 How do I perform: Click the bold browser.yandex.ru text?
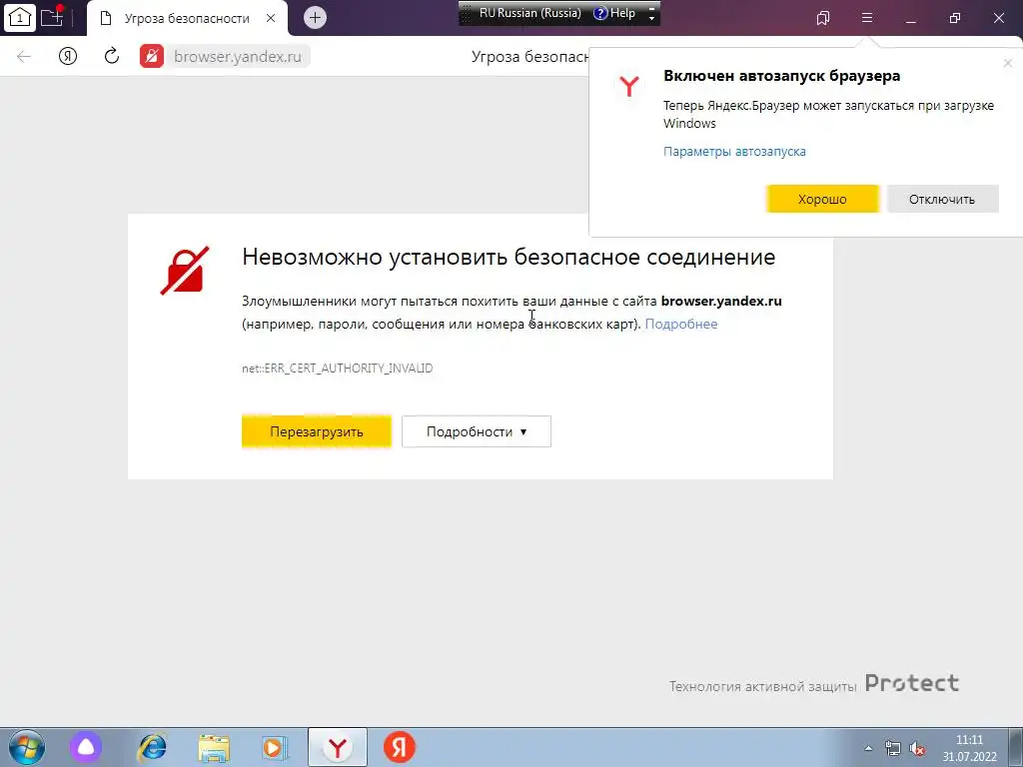(721, 302)
